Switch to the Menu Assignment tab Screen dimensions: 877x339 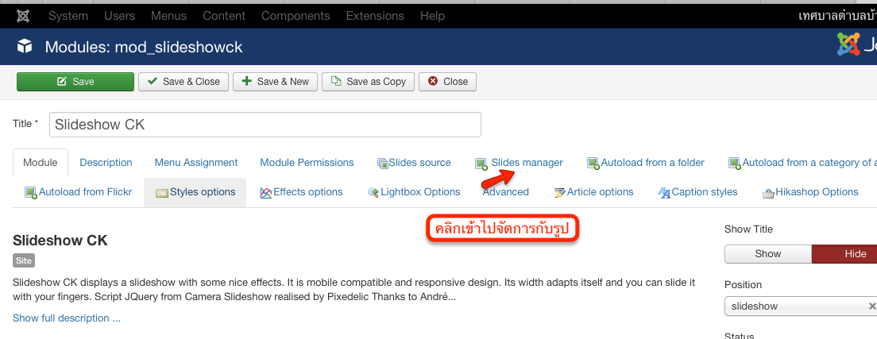(x=196, y=163)
